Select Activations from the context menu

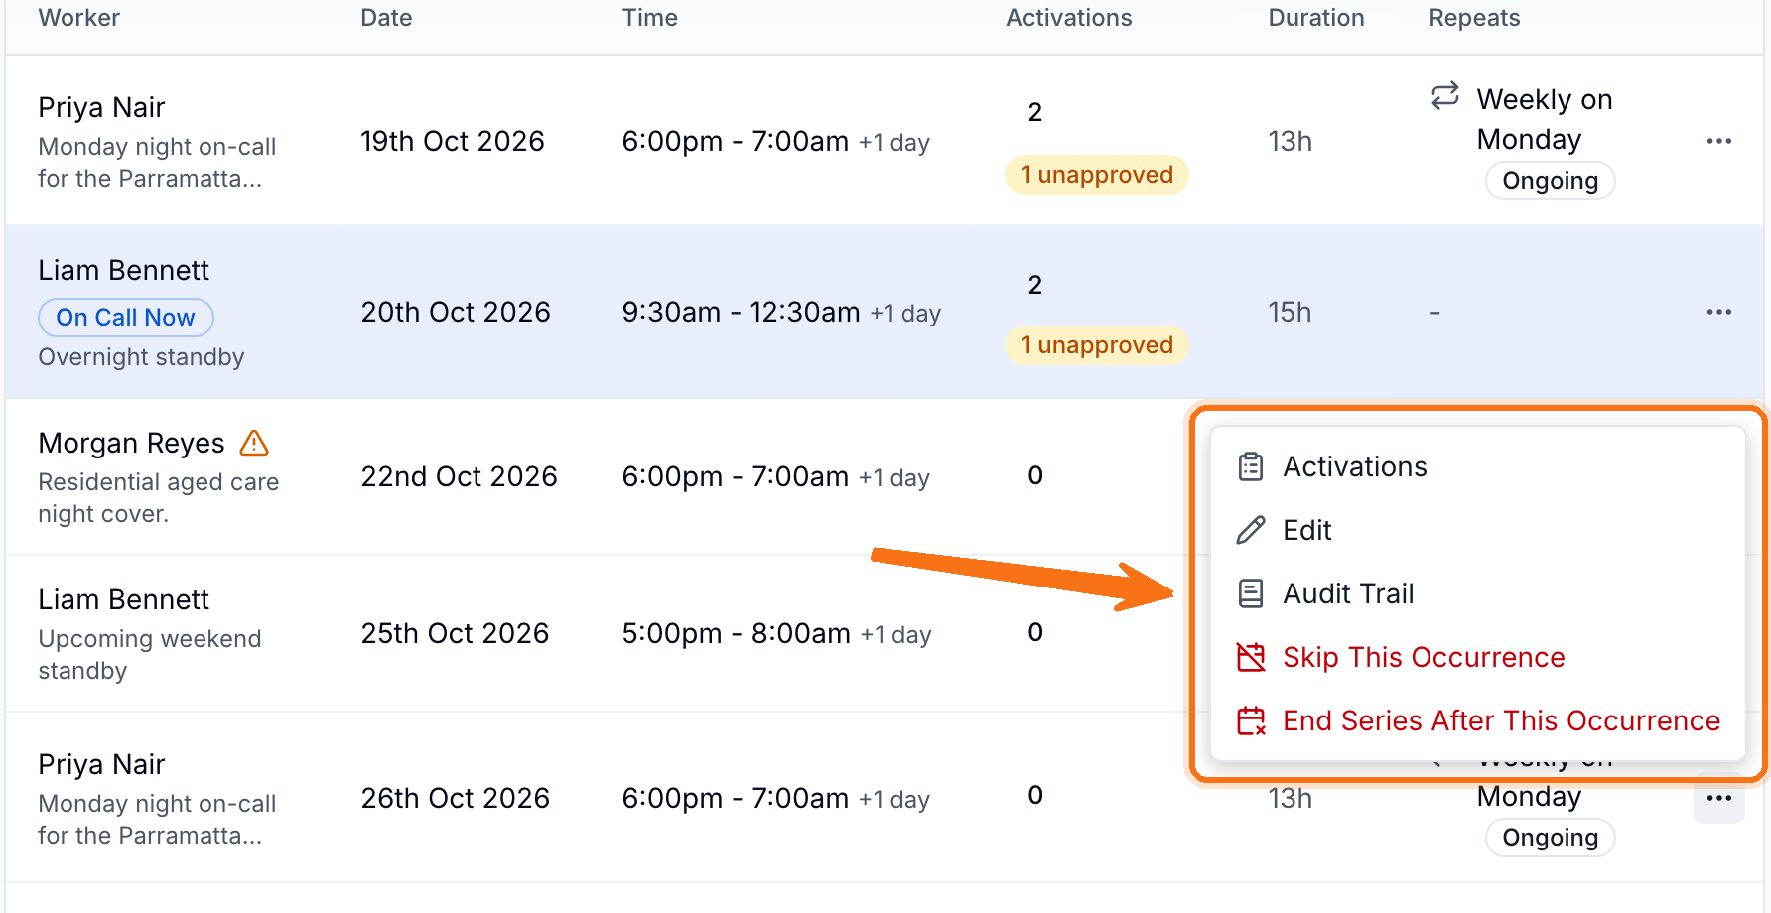1478,466
